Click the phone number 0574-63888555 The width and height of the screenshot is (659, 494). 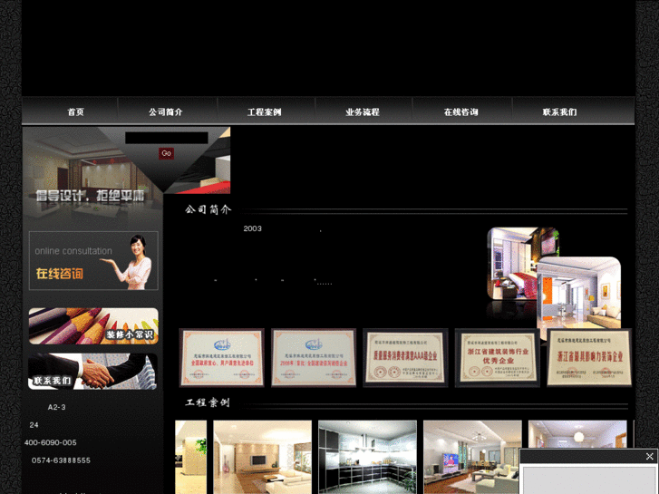(61, 460)
